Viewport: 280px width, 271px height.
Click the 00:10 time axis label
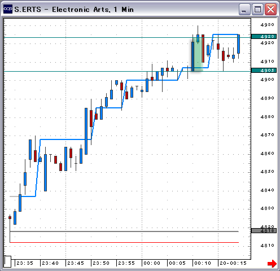[203, 263]
